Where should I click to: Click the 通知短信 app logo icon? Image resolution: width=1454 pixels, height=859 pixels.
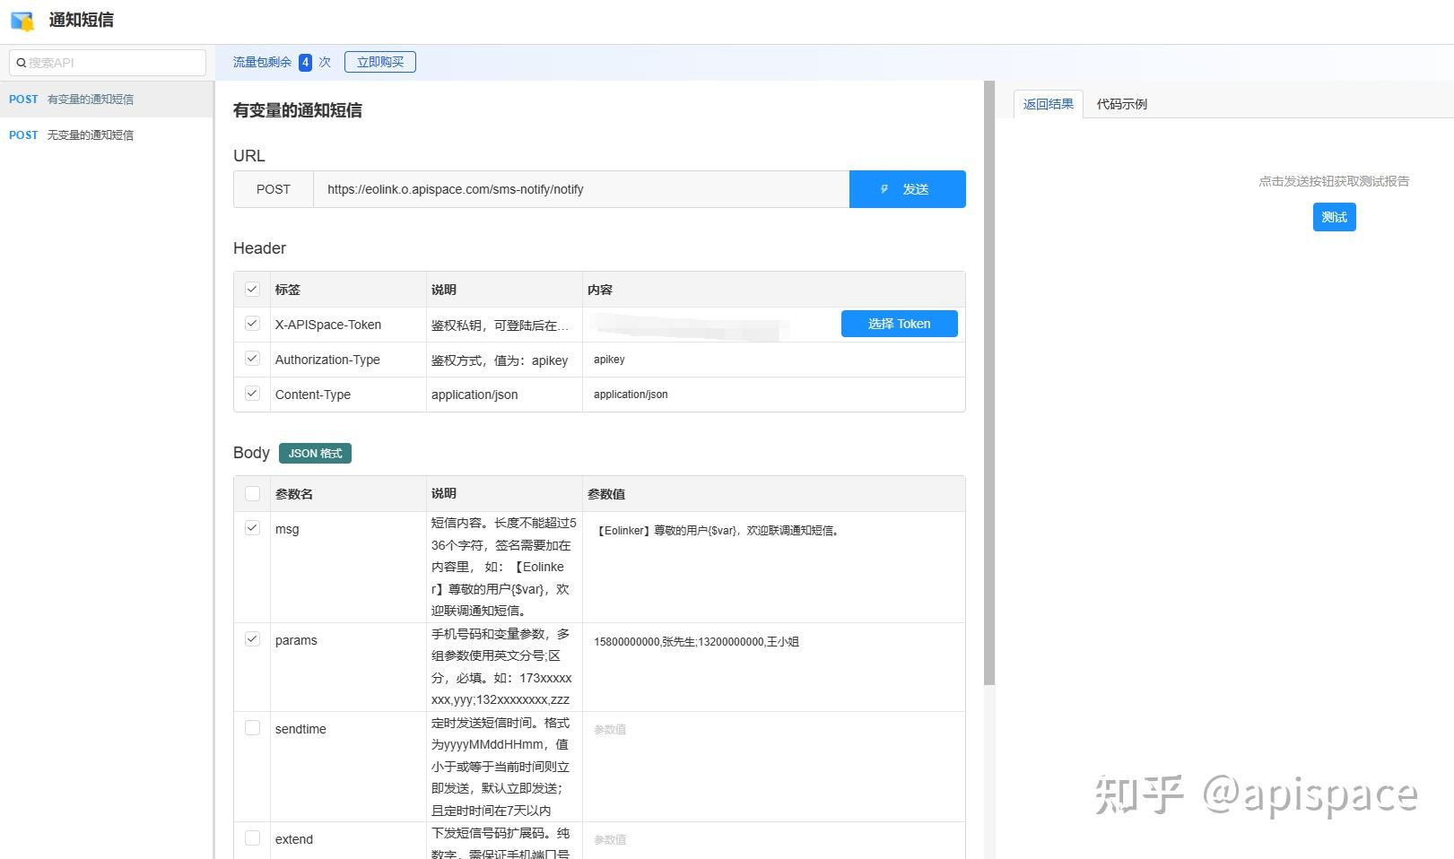click(22, 21)
